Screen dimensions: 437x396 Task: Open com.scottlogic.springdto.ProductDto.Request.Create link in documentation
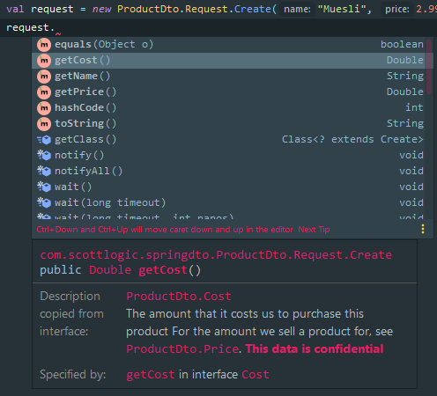(x=216, y=255)
